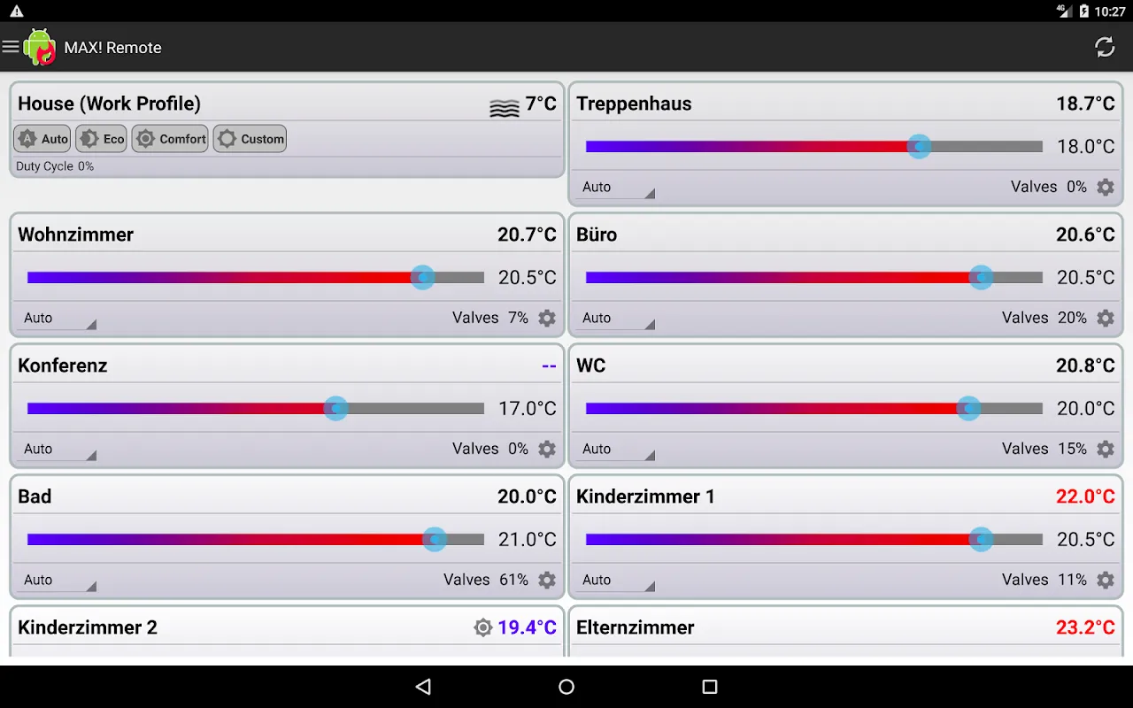The width and height of the screenshot is (1133, 708).
Task: Expand Wohnzimmer Auto mode dropdown
Action: [x=58, y=318]
